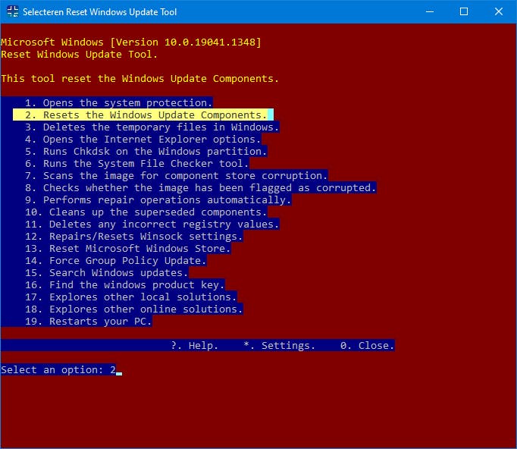517x449 pixels.
Task: Click option '6. Runs the System File Checker tool.'
Action: point(137,164)
